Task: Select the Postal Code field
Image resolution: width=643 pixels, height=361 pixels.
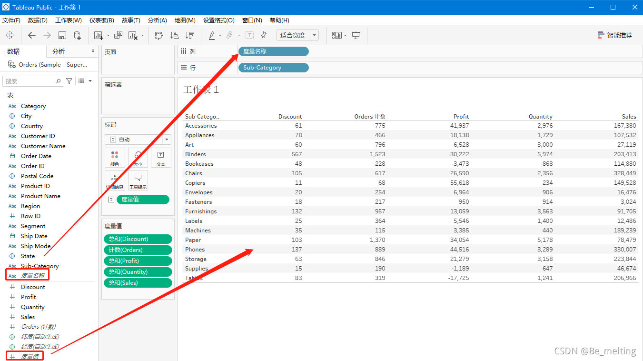Action: click(x=37, y=176)
